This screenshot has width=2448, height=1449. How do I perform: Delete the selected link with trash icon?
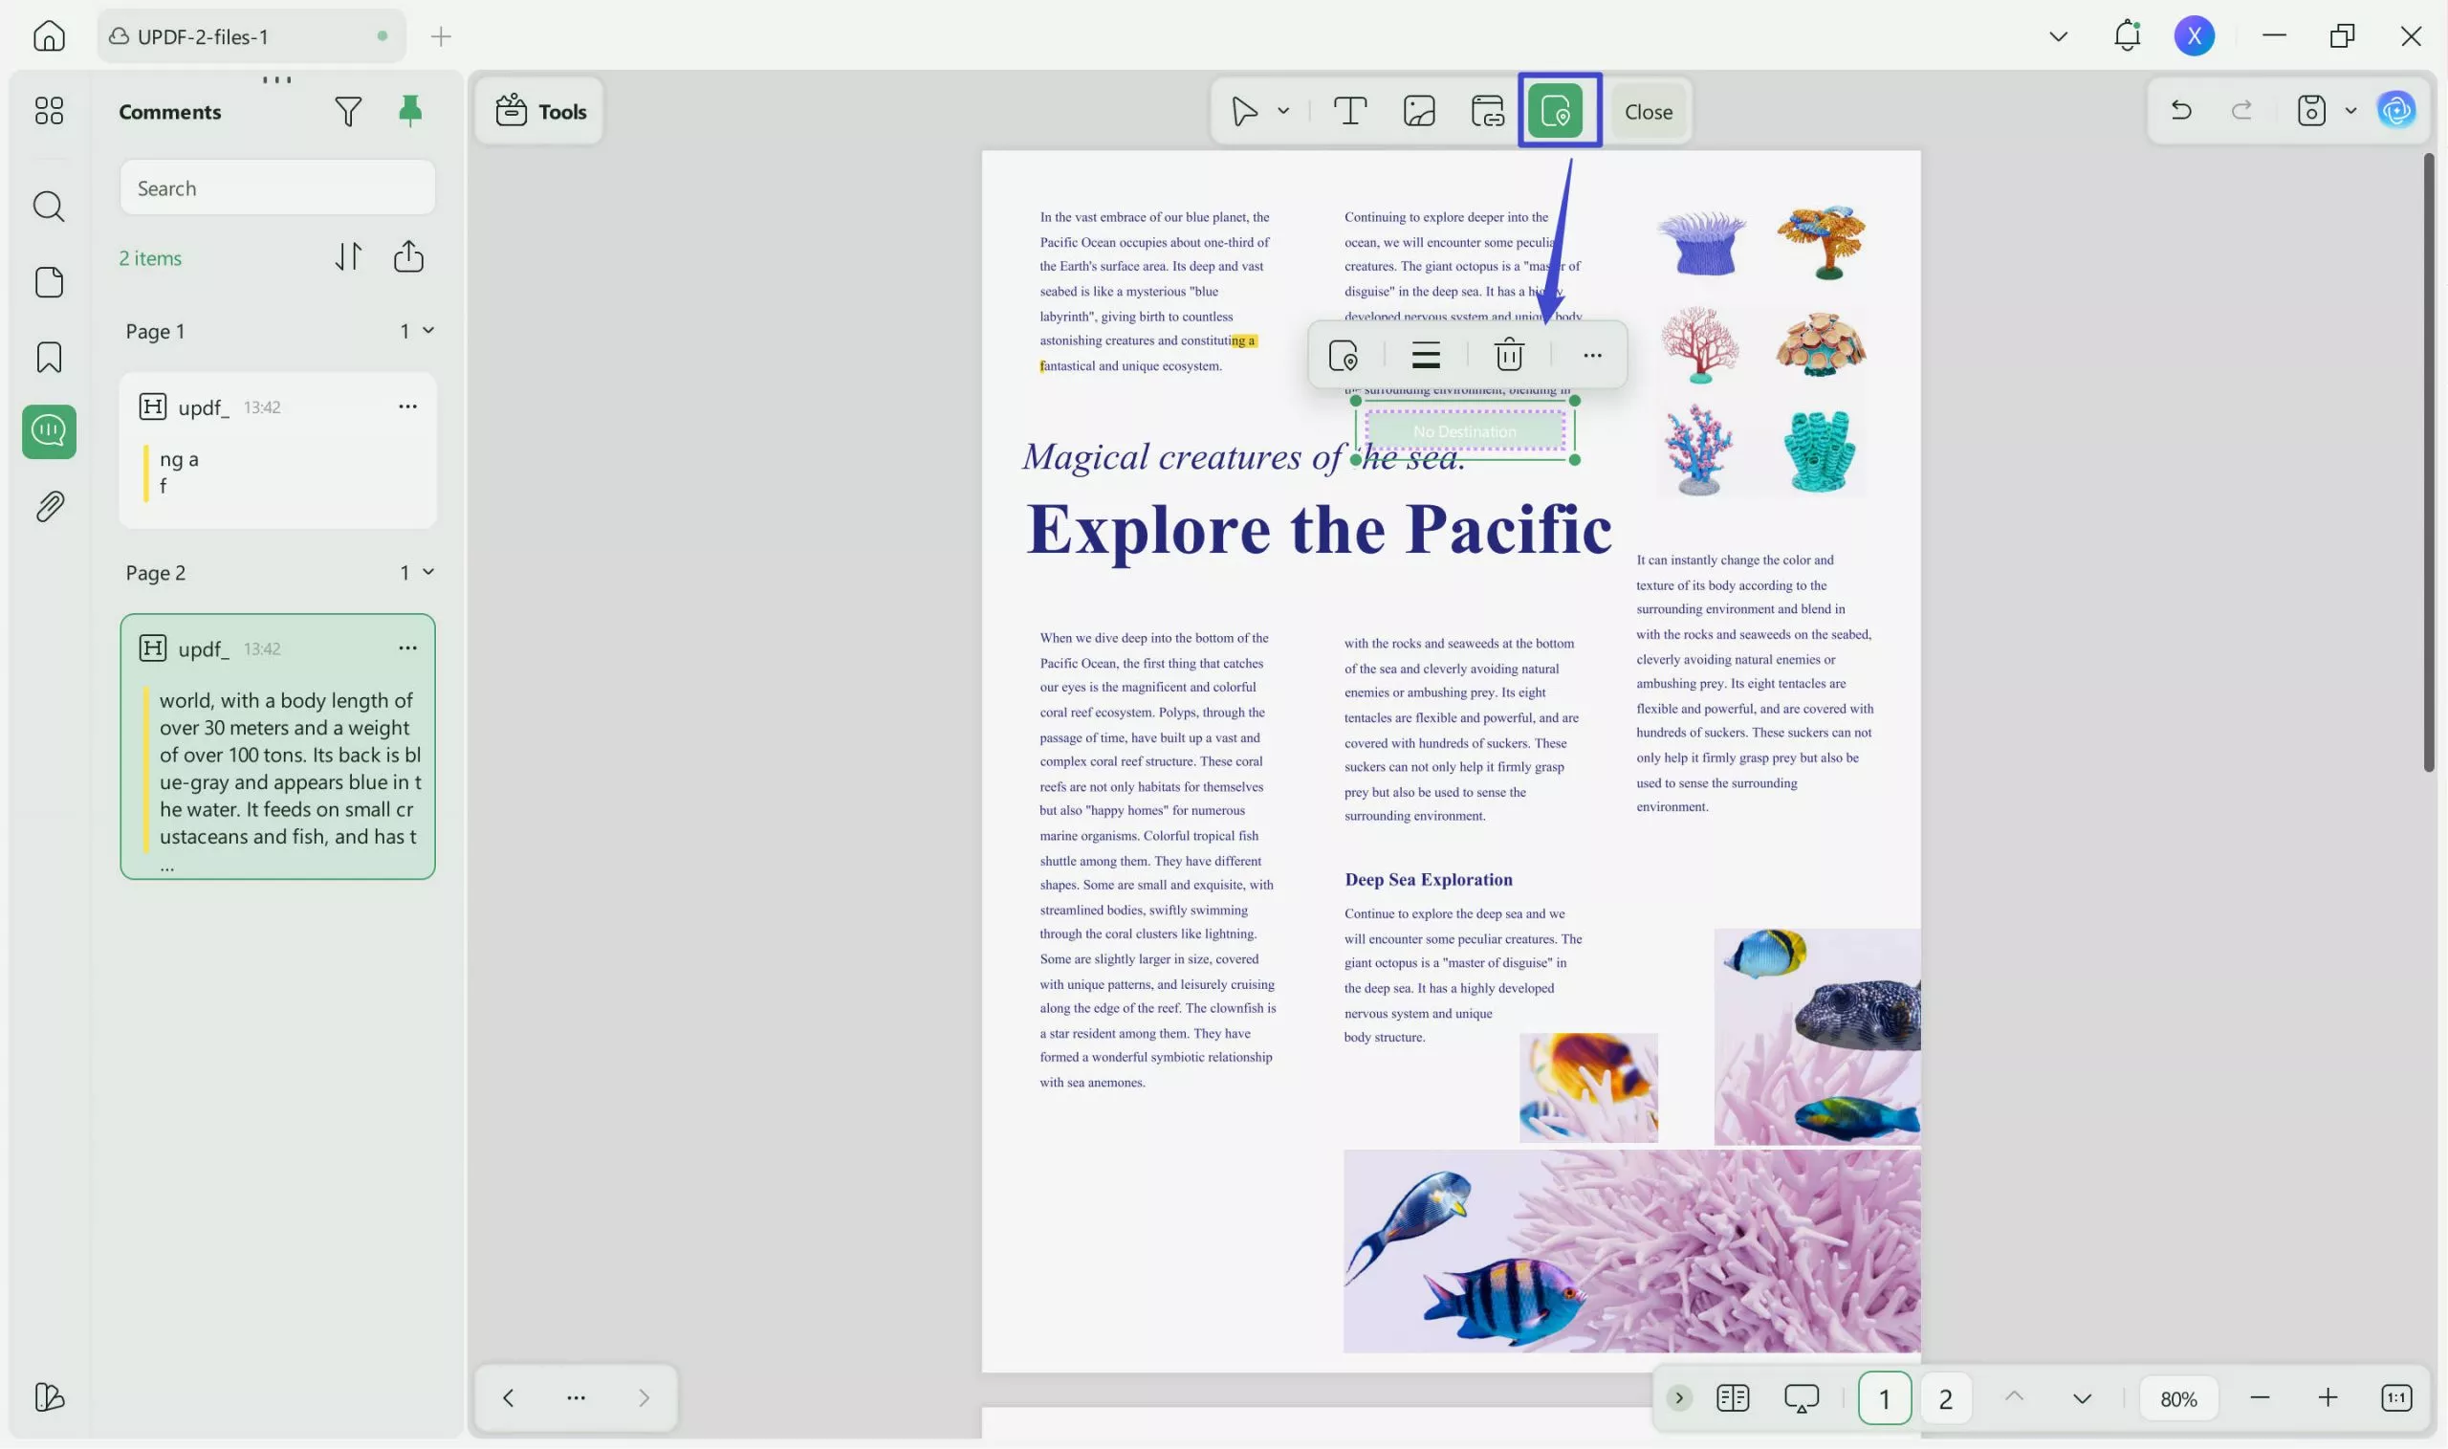coord(1508,356)
